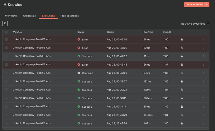Click the error status icon for execution 1190

tap(79, 40)
